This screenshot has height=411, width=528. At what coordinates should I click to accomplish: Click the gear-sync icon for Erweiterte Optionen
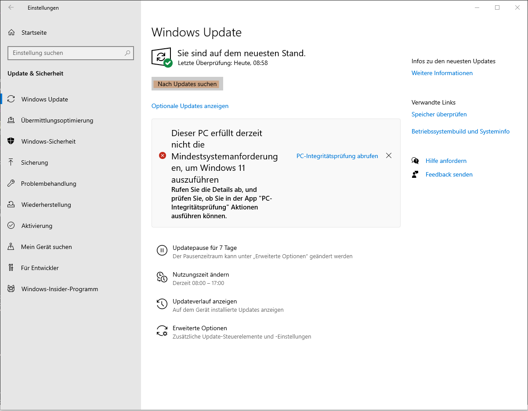point(162,331)
